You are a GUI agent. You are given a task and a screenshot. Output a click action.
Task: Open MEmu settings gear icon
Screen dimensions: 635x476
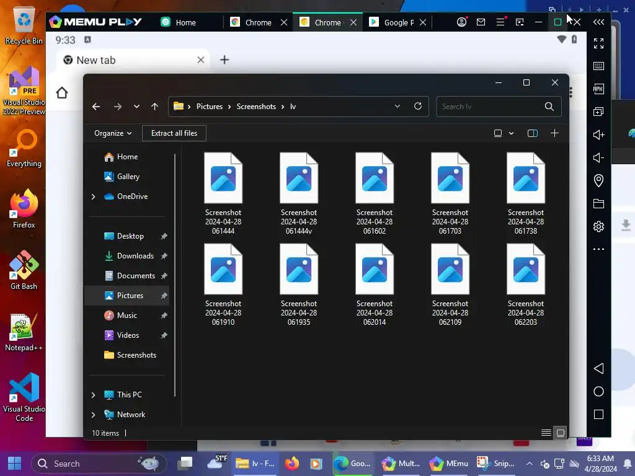pos(598,226)
